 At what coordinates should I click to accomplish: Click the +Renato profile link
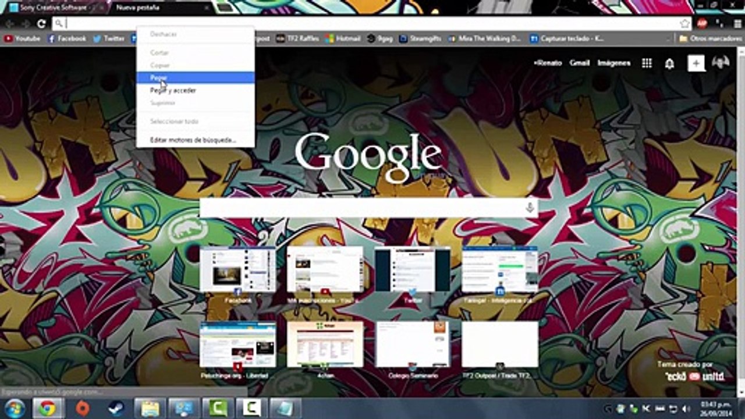(x=548, y=63)
